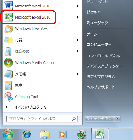
Task: Open the ドキュメント (Documents) link
Action: (x=97, y=2)
